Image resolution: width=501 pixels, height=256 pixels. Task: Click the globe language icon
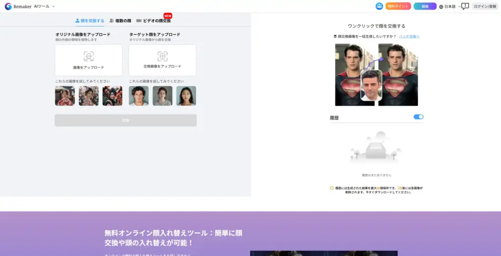tap(441, 7)
